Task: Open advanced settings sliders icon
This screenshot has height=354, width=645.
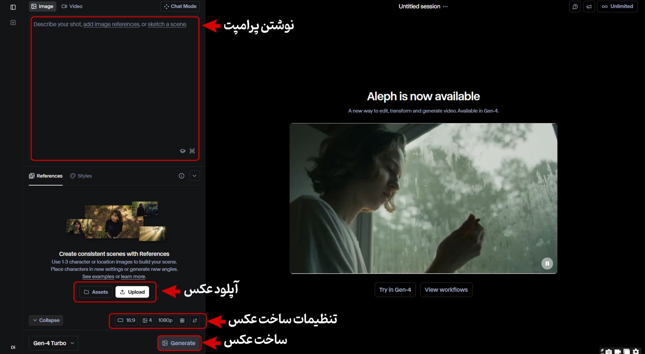Action: tap(195, 321)
